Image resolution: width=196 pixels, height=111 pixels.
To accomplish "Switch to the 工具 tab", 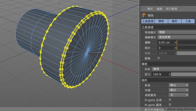I will pyautogui.click(x=188, y=21).
